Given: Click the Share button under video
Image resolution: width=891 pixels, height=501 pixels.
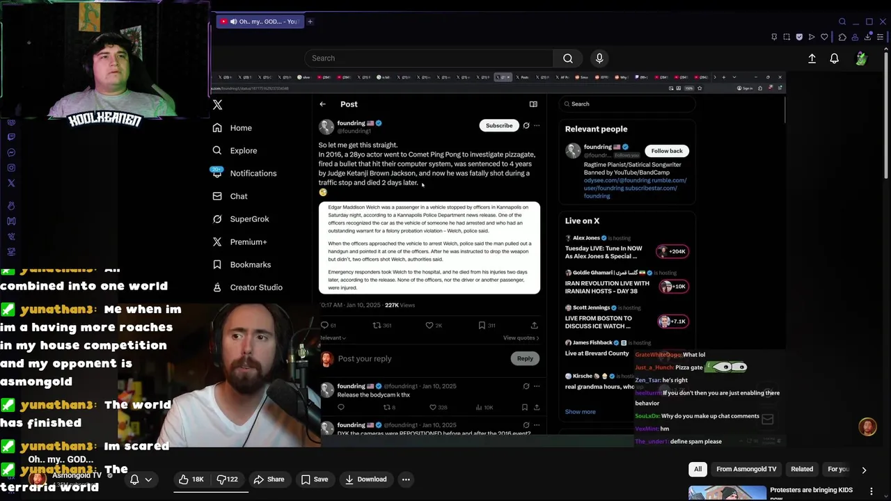Looking at the screenshot, I should point(269,479).
